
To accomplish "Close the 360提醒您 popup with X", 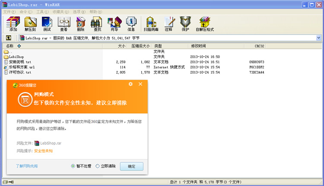I will [140, 84].
